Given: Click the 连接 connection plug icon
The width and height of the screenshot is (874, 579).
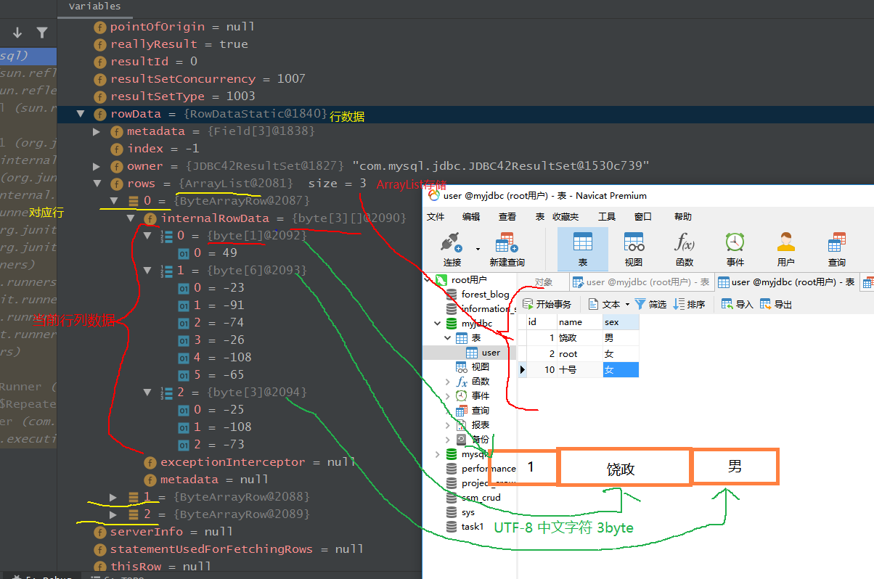Looking at the screenshot, I should click(452, 243).
